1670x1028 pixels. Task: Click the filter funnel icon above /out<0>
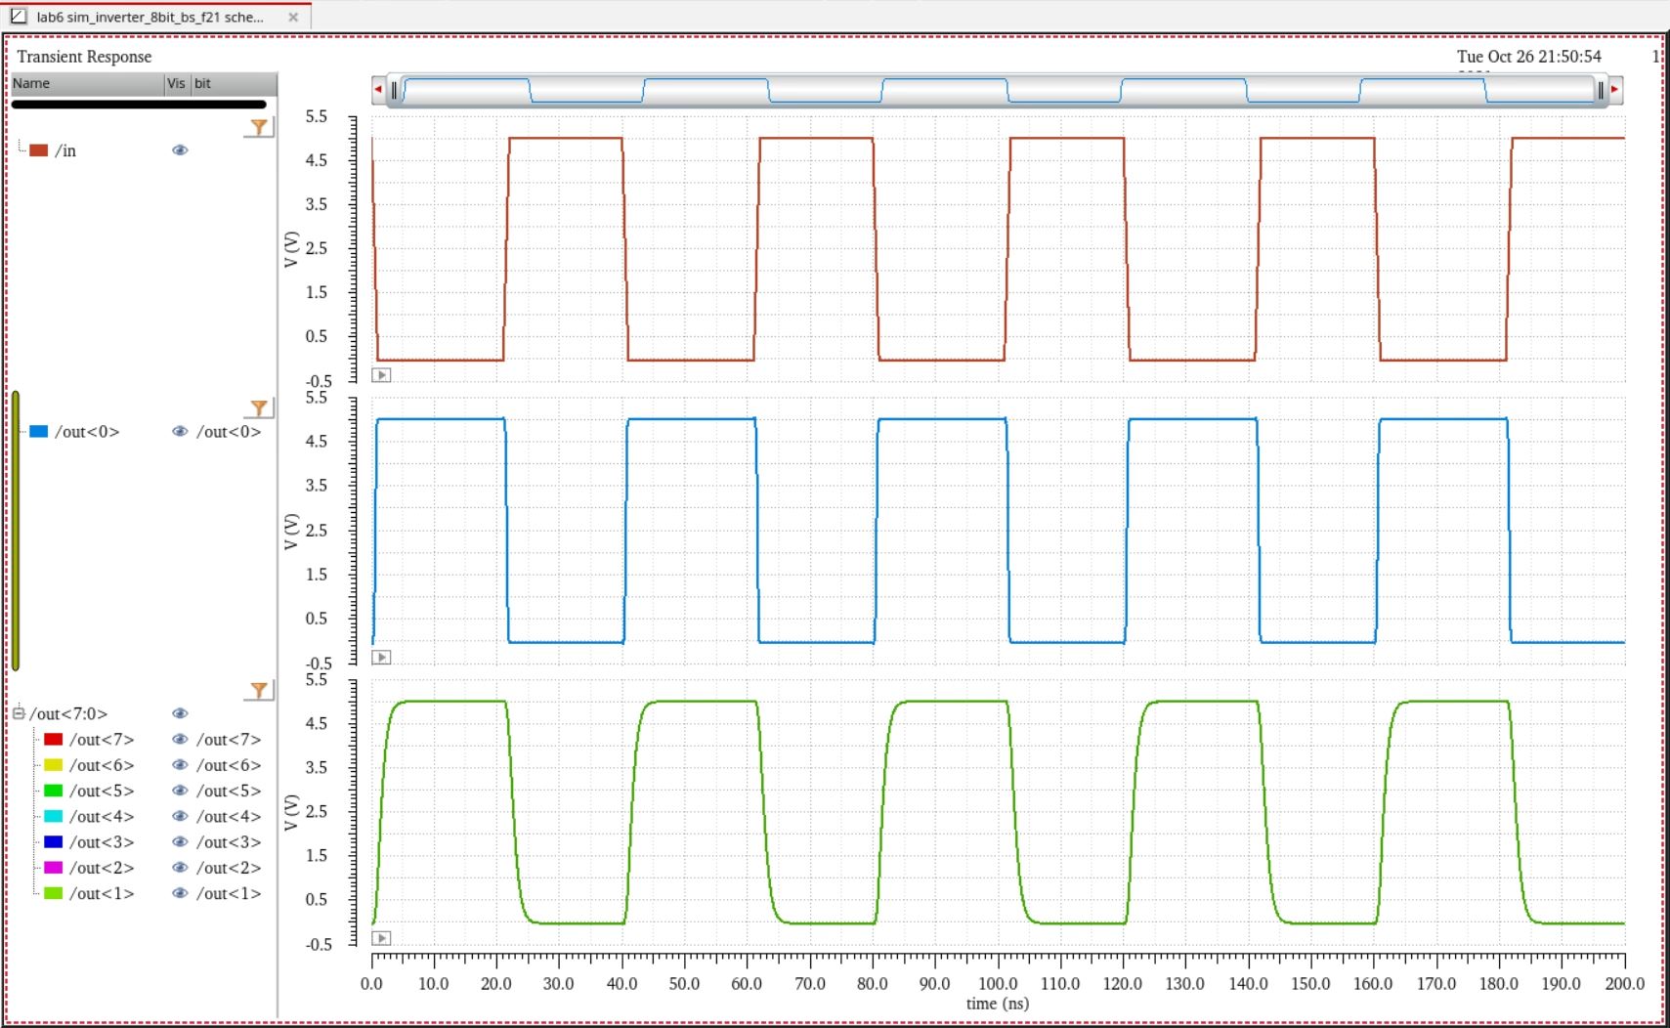259,407
